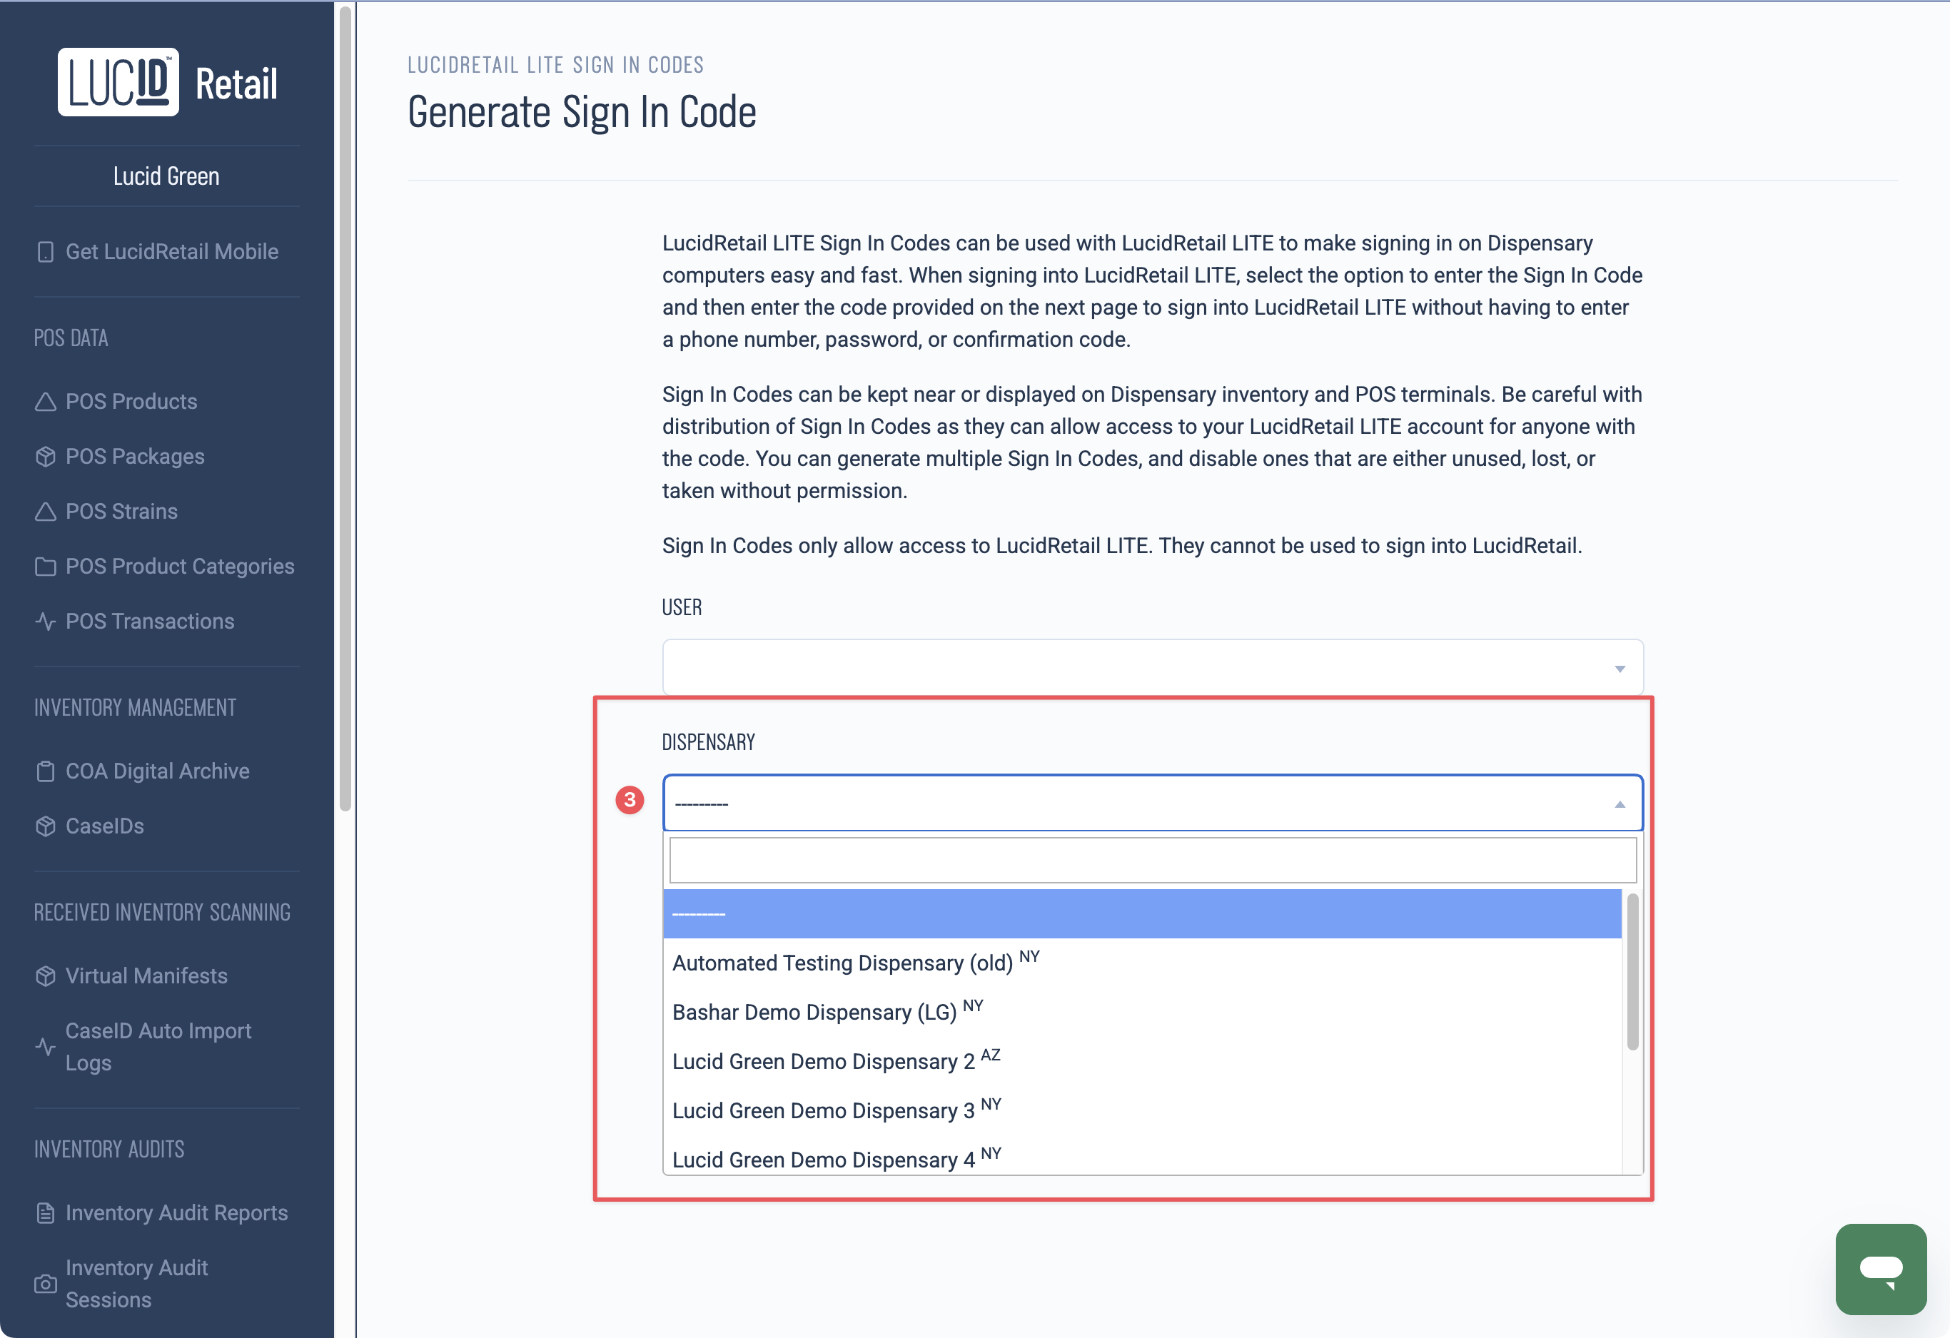Select Automated Testing Dispensary (old) option
The height and width of the screenshot is (1338, 1950).
[842, 963]
